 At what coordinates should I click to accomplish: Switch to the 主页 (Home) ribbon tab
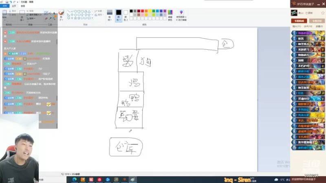pos(14,6)
